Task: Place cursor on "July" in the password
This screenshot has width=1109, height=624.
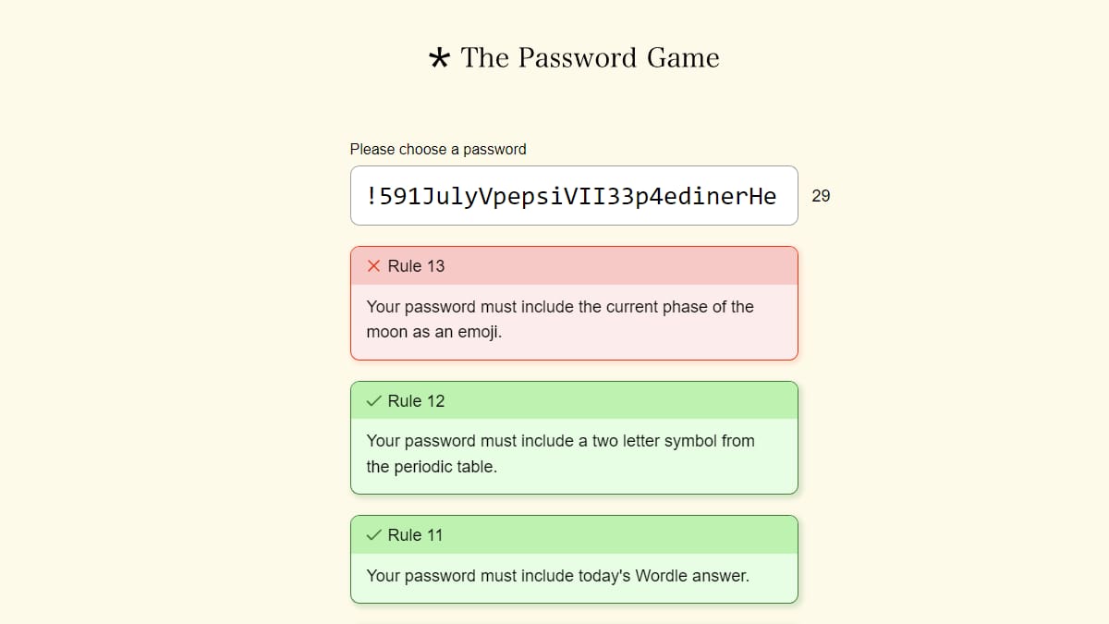Action: click(x=452, y=196)
